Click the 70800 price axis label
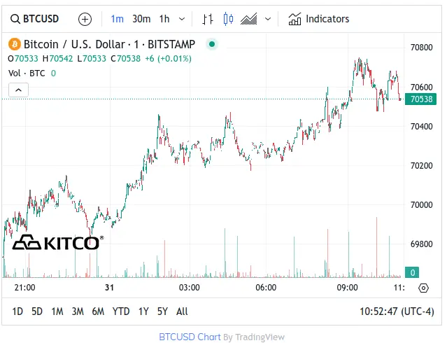Screen dimensions: 447x343 [421, 48]
